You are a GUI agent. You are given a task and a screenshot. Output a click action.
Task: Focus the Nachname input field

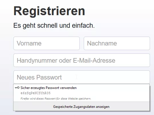point(117,43)
